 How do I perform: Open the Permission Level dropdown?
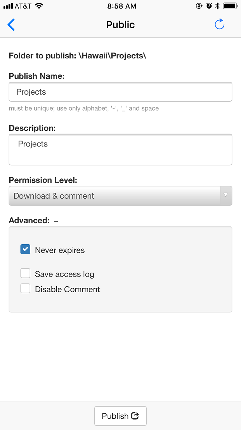point(120,196)
